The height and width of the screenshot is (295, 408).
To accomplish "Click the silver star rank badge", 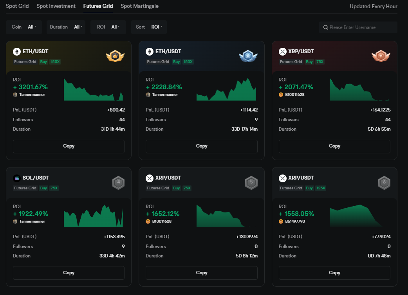I will coord(248,56).
